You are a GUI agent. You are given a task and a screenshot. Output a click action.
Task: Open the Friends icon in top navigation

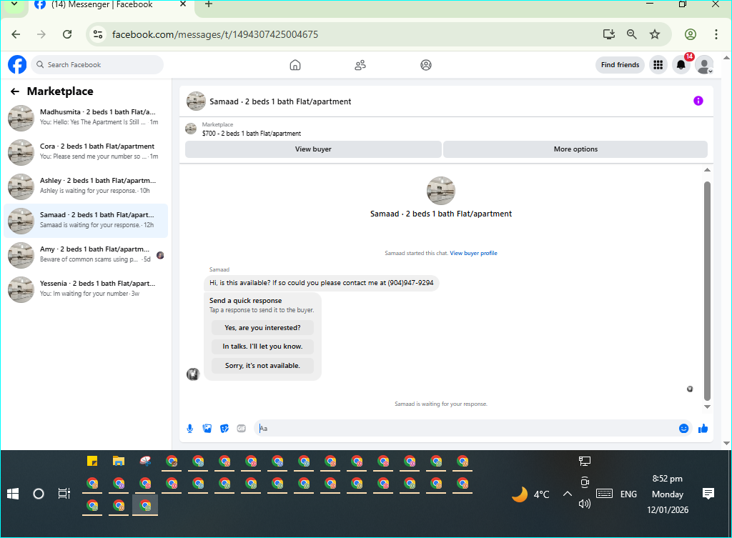tap(360, 65)
